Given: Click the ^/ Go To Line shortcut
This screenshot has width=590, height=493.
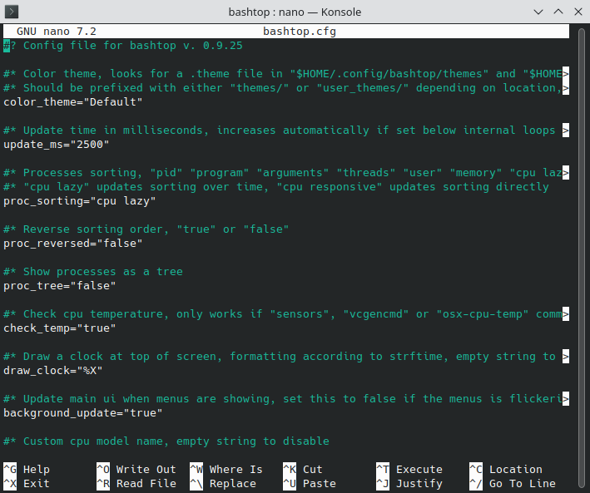Looking at the screenshot, I should [x=513, y=484].
